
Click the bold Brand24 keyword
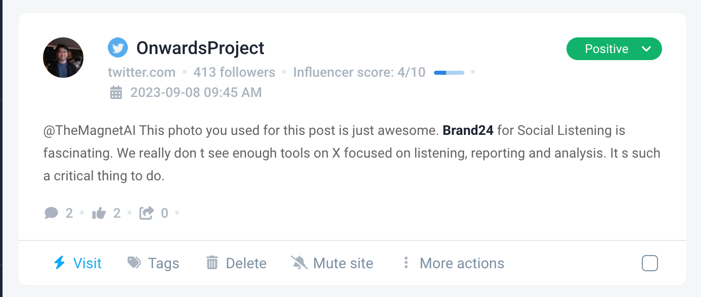coord(468,130)
